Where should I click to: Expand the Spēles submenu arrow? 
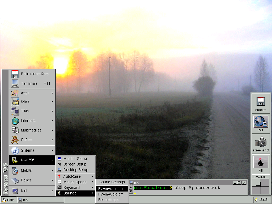(x=52, y=140)
